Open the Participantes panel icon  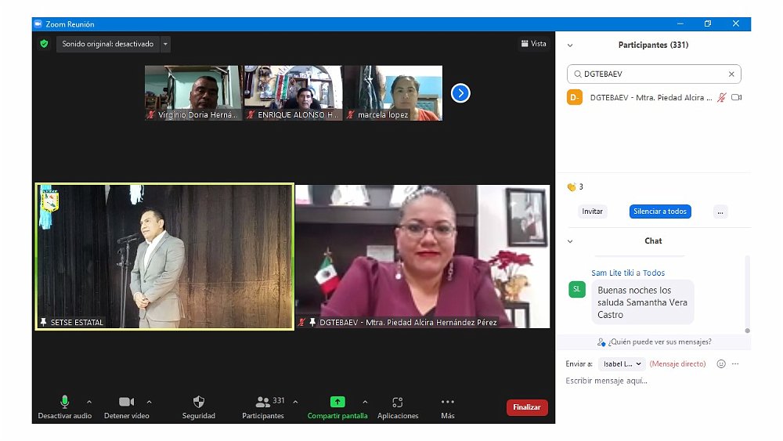coord(263,402)
